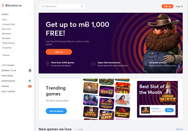Click the left arrow beside New games
The image size is (188, 131).
pyautogui.click(x=75, y=129)
